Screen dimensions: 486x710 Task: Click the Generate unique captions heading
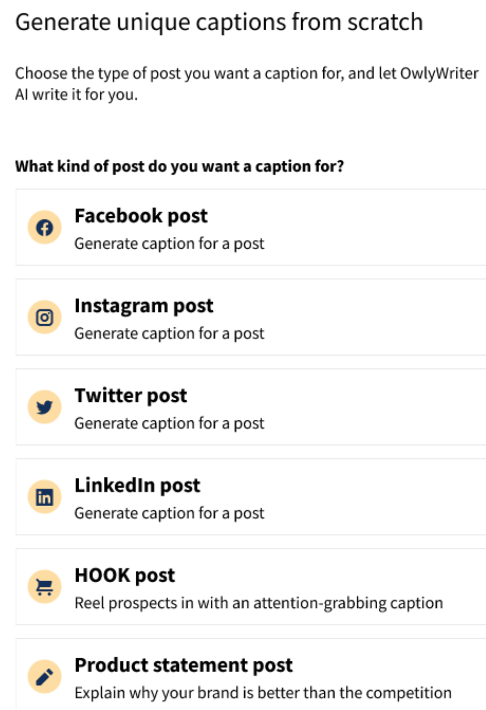click(219, 22)
